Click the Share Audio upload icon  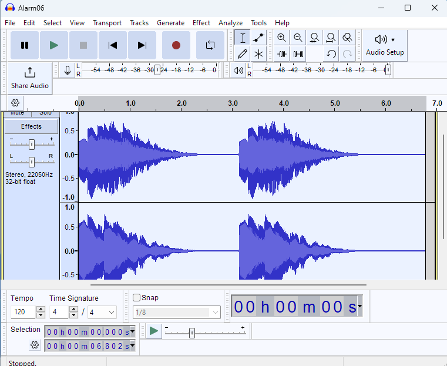coord(30,72)
